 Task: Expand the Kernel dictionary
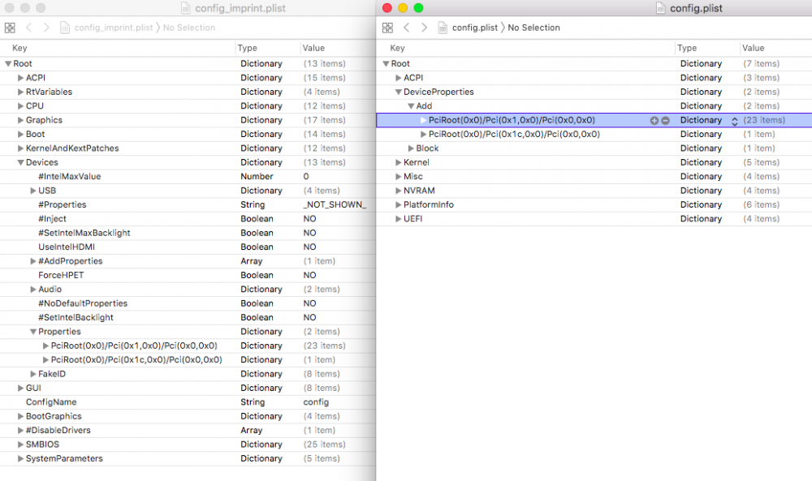tap(398, 162)
